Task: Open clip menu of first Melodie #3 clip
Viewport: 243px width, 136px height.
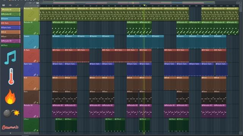Action: pos(53,105)
